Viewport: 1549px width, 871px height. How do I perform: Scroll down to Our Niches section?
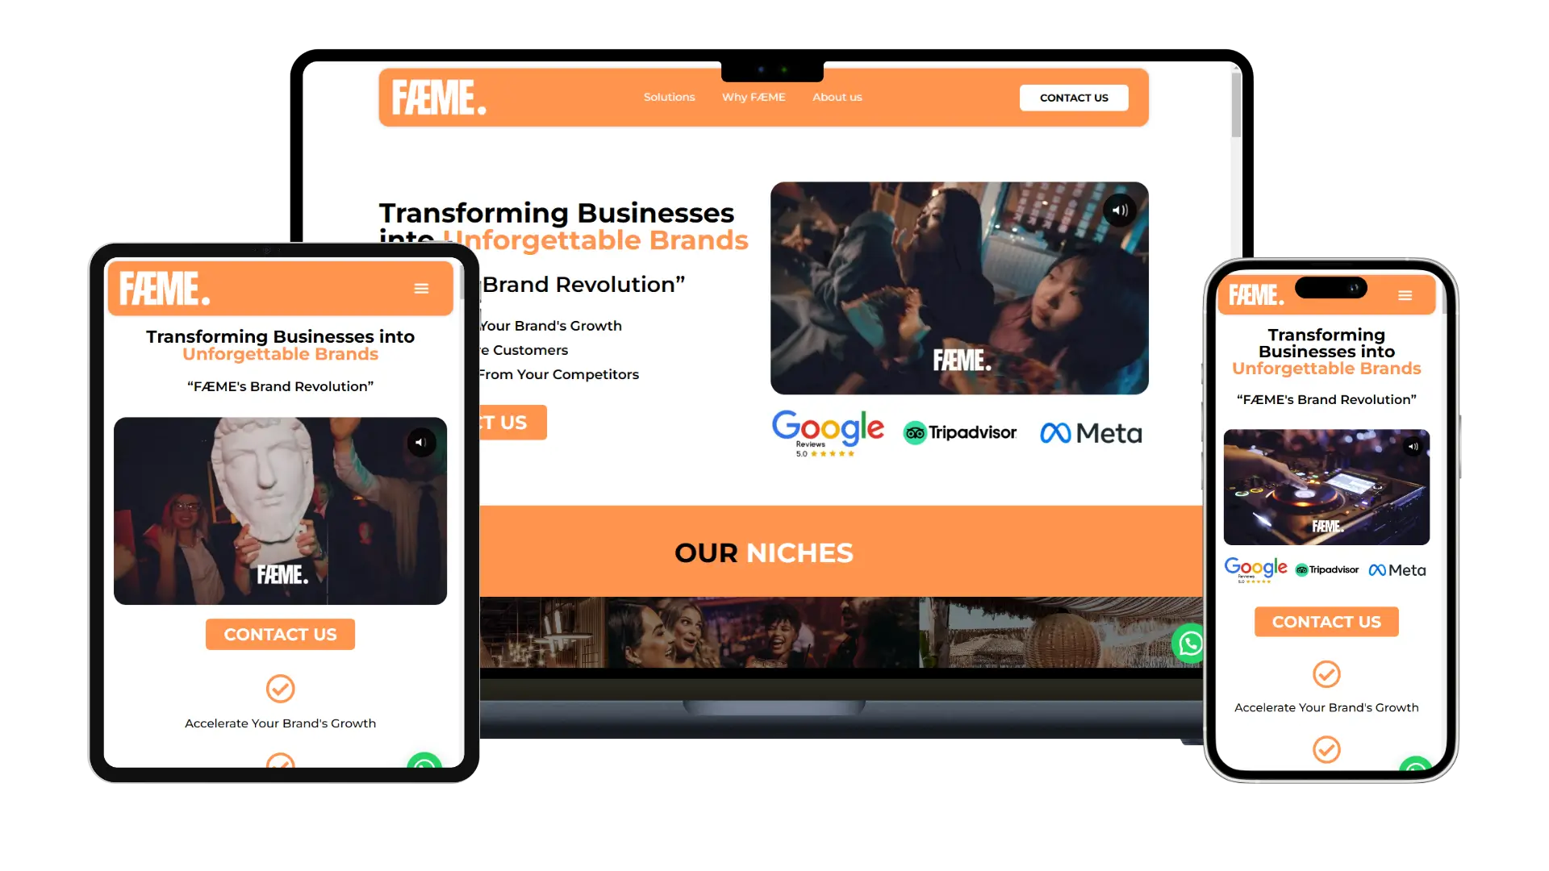pos(764,552)
